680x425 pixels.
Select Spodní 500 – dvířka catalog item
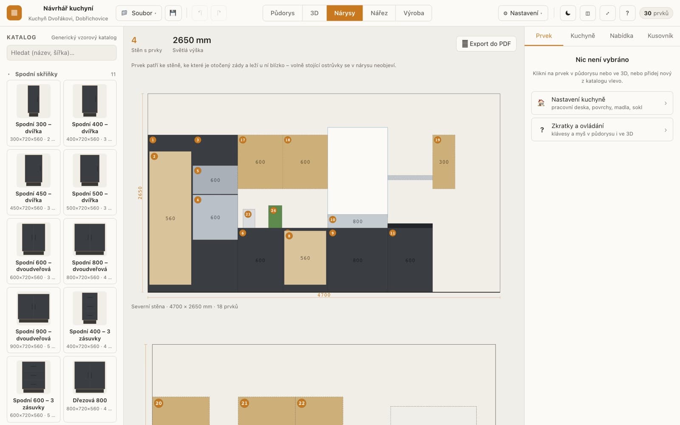point(90,182)
